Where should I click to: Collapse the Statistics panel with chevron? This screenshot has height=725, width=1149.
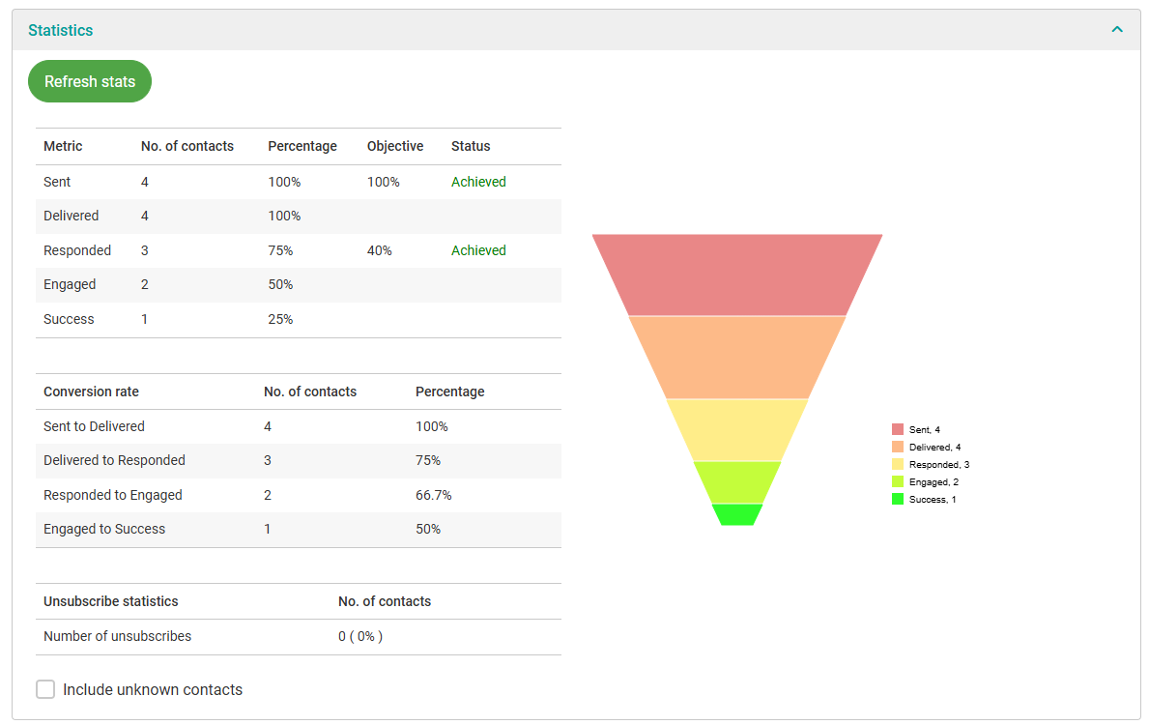point(1117,30)
